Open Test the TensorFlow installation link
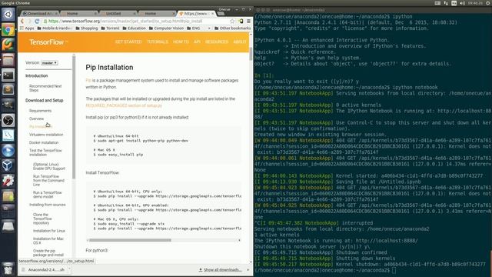 click(45, 152)
